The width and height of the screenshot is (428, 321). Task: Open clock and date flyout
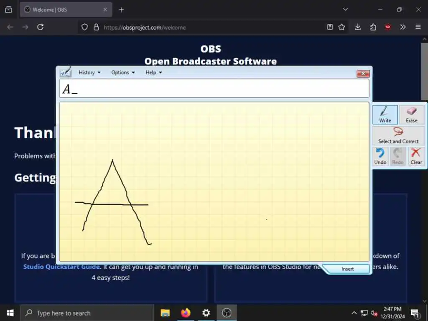pos(392,313)
